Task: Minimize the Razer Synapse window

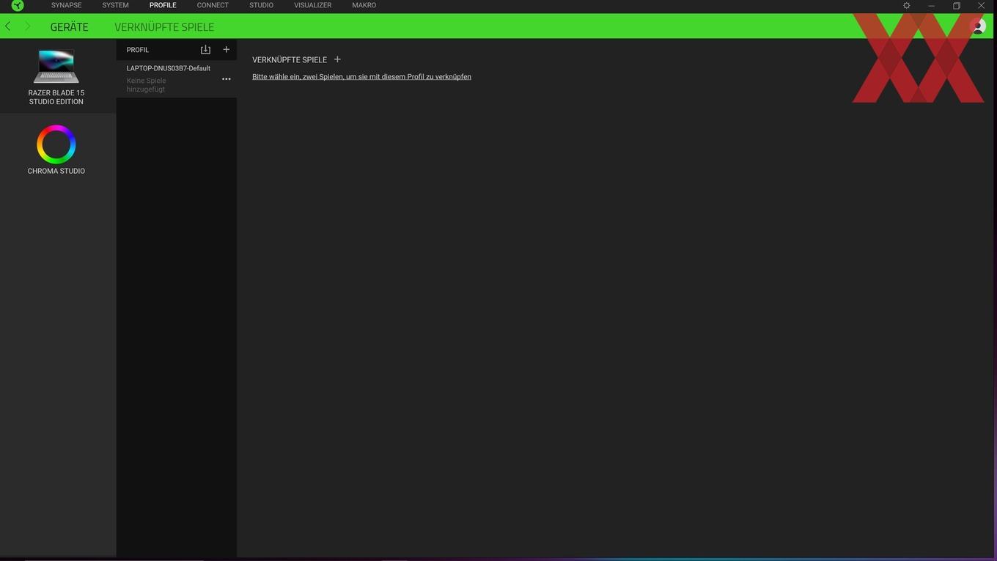Action: (932, 5)
